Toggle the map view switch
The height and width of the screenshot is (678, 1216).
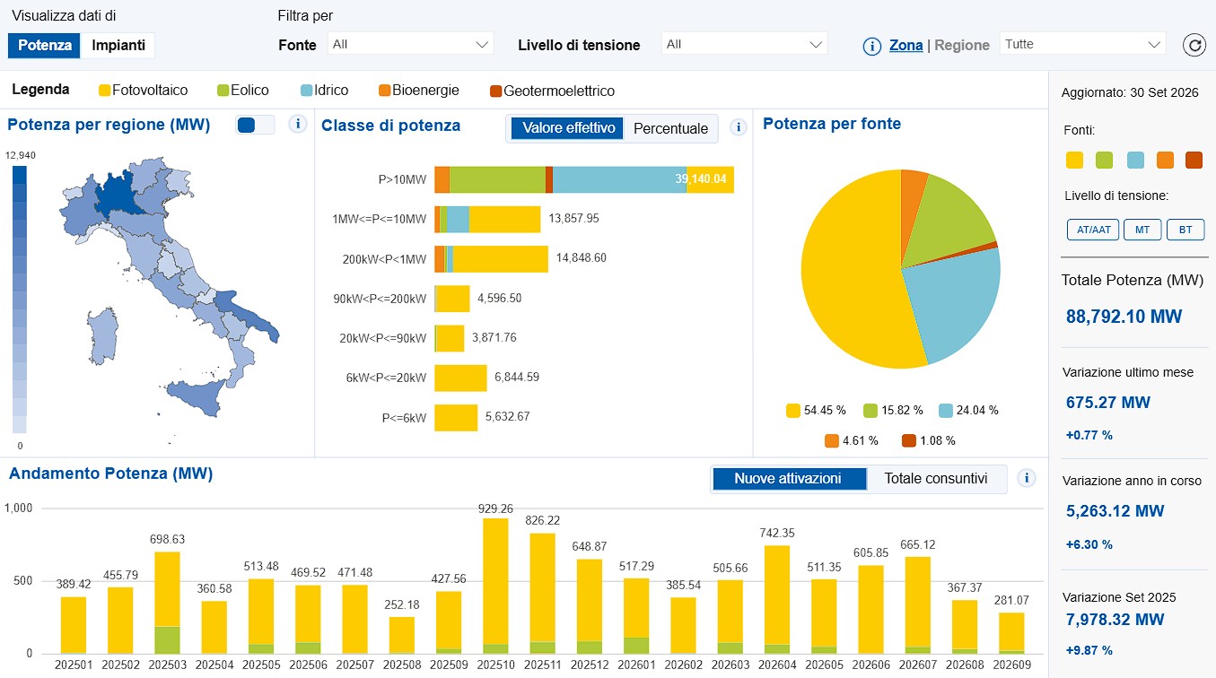[255, 126]
